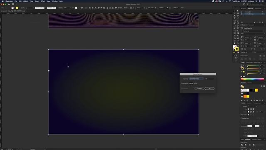Select the Blend tool
Viewport: 266px width, 150px height.
pos(238,35)
